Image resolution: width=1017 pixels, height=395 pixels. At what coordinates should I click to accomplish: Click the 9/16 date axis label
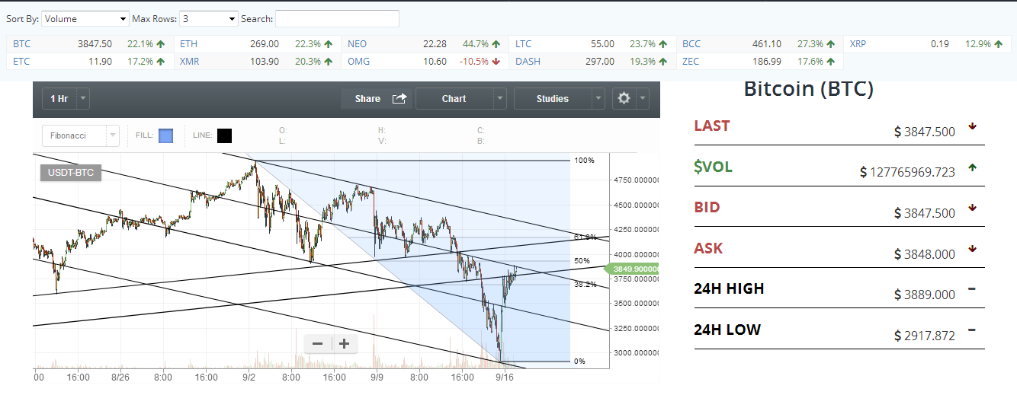click(x=505, y=376)
